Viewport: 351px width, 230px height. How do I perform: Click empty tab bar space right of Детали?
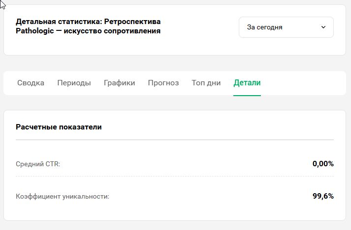tap(305, 83)
